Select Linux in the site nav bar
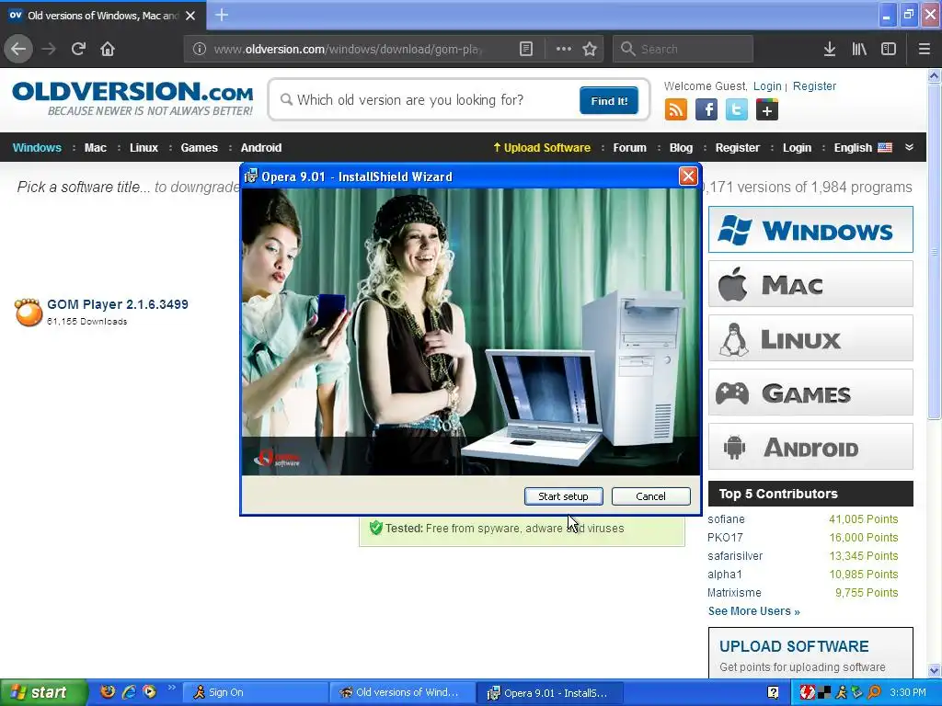The height and width of the screenshot is (706, 942). 144,148
